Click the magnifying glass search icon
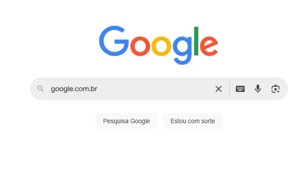Viewport: 305px width, 185px height. tap(40, 89)
